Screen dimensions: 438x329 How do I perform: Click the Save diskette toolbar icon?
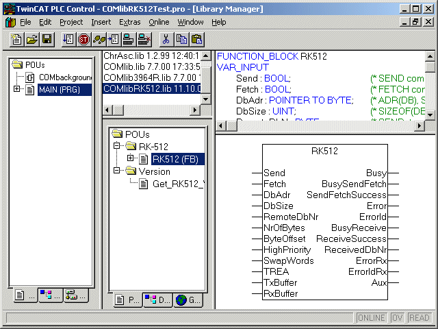pos(47,39)
